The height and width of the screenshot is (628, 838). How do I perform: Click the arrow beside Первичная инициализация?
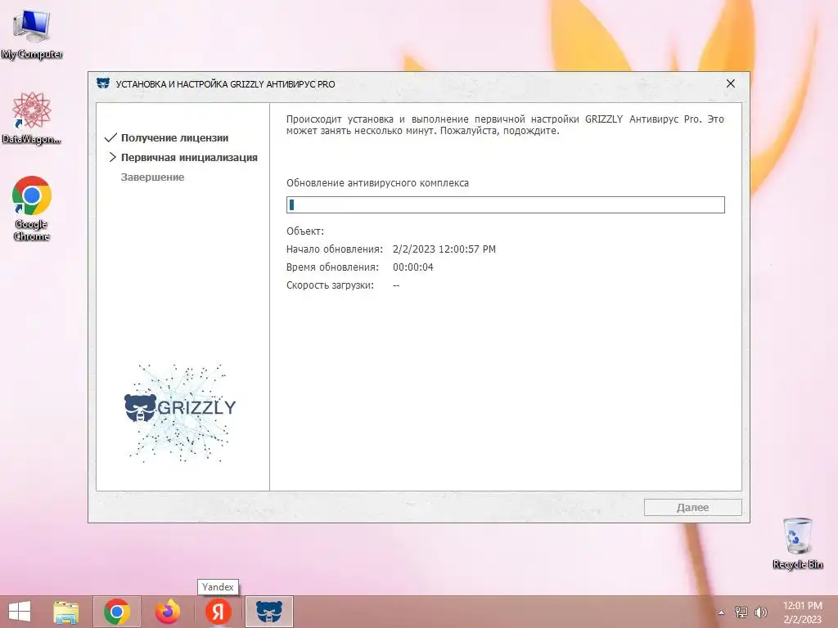click(x=112, y=157)
